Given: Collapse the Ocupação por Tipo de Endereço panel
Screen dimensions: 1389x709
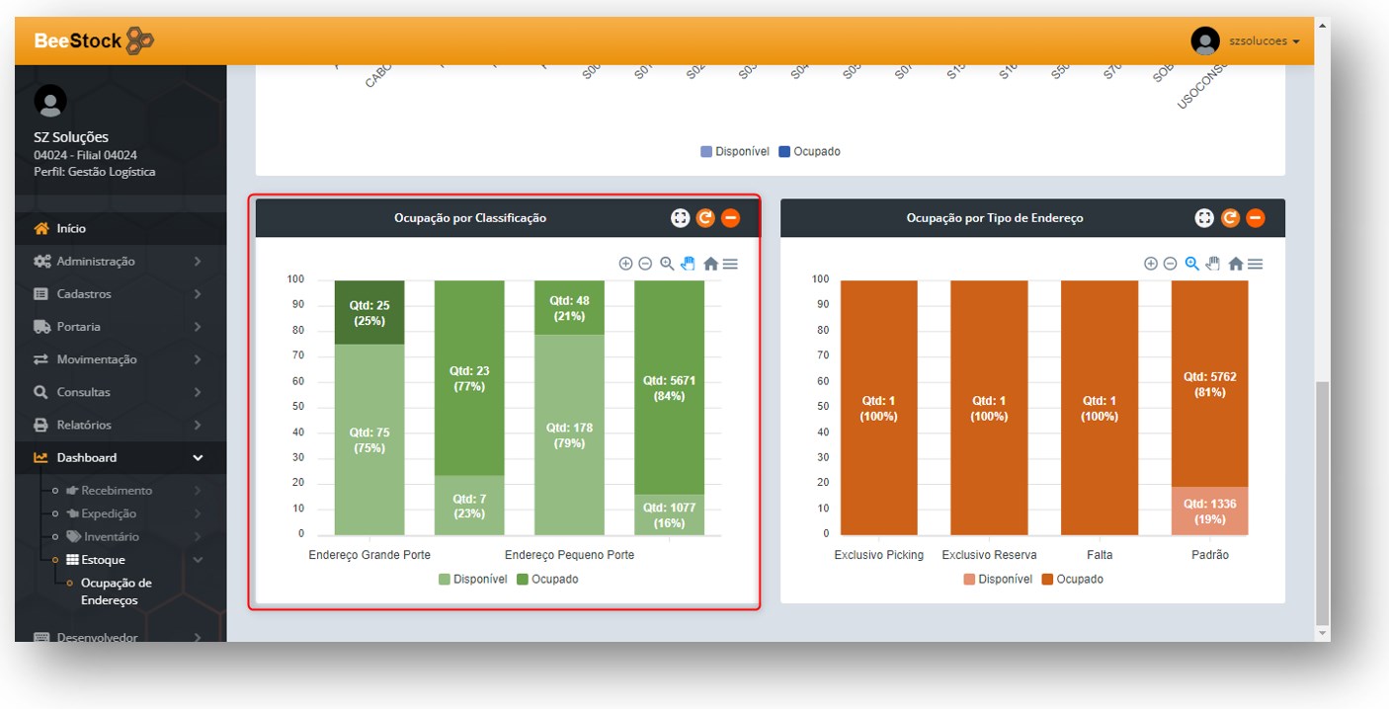Looking at the screenshot, I should tap(1255, 218).
